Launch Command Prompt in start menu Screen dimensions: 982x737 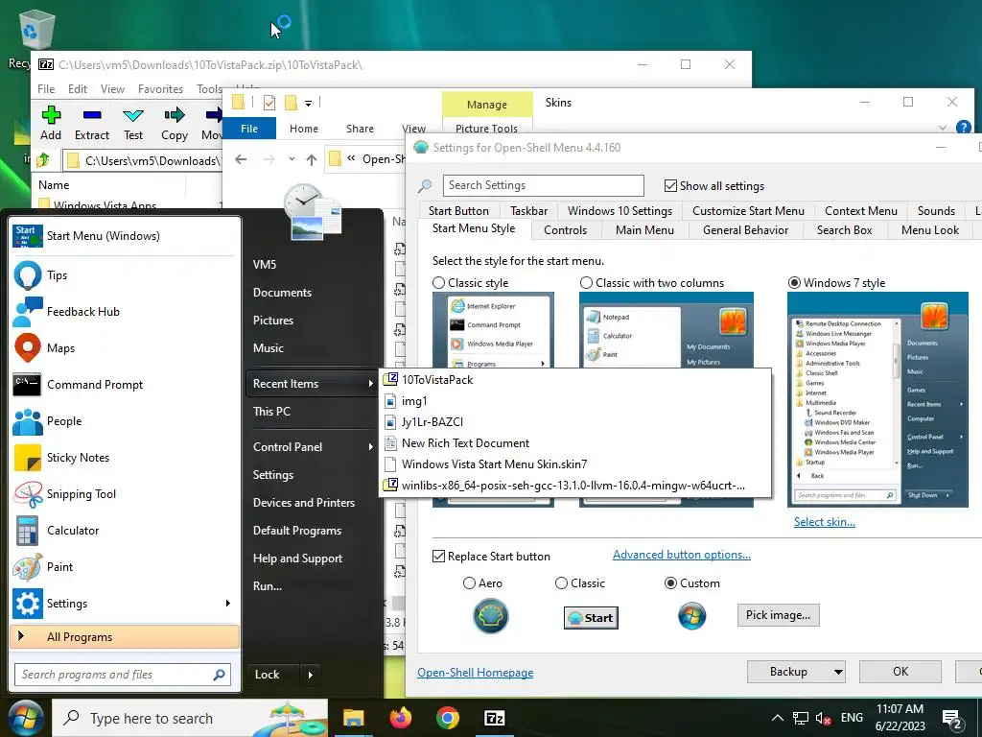point(124,384)
